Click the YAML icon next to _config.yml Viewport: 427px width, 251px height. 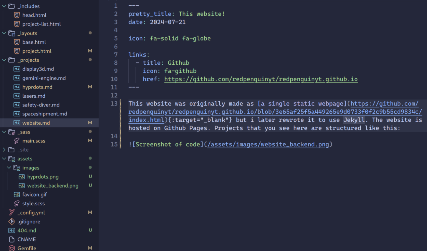click(x=11, y=212)
